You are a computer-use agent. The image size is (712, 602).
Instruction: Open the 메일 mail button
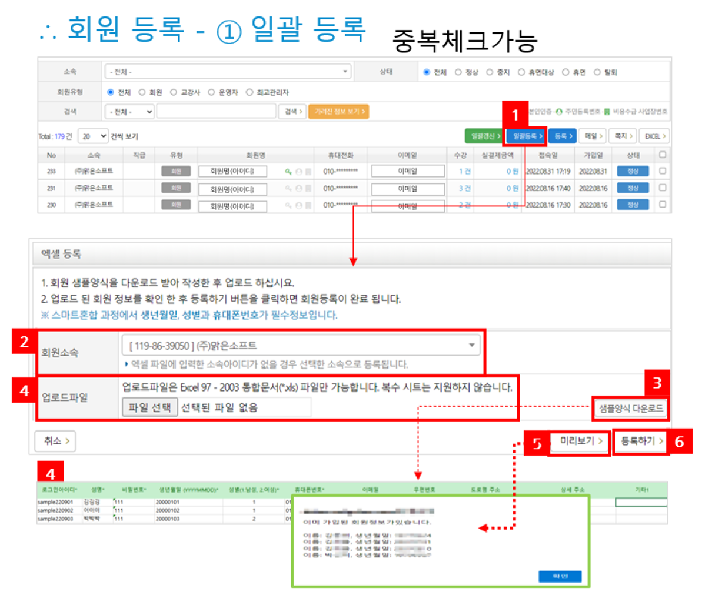click(x=593, y=136)
